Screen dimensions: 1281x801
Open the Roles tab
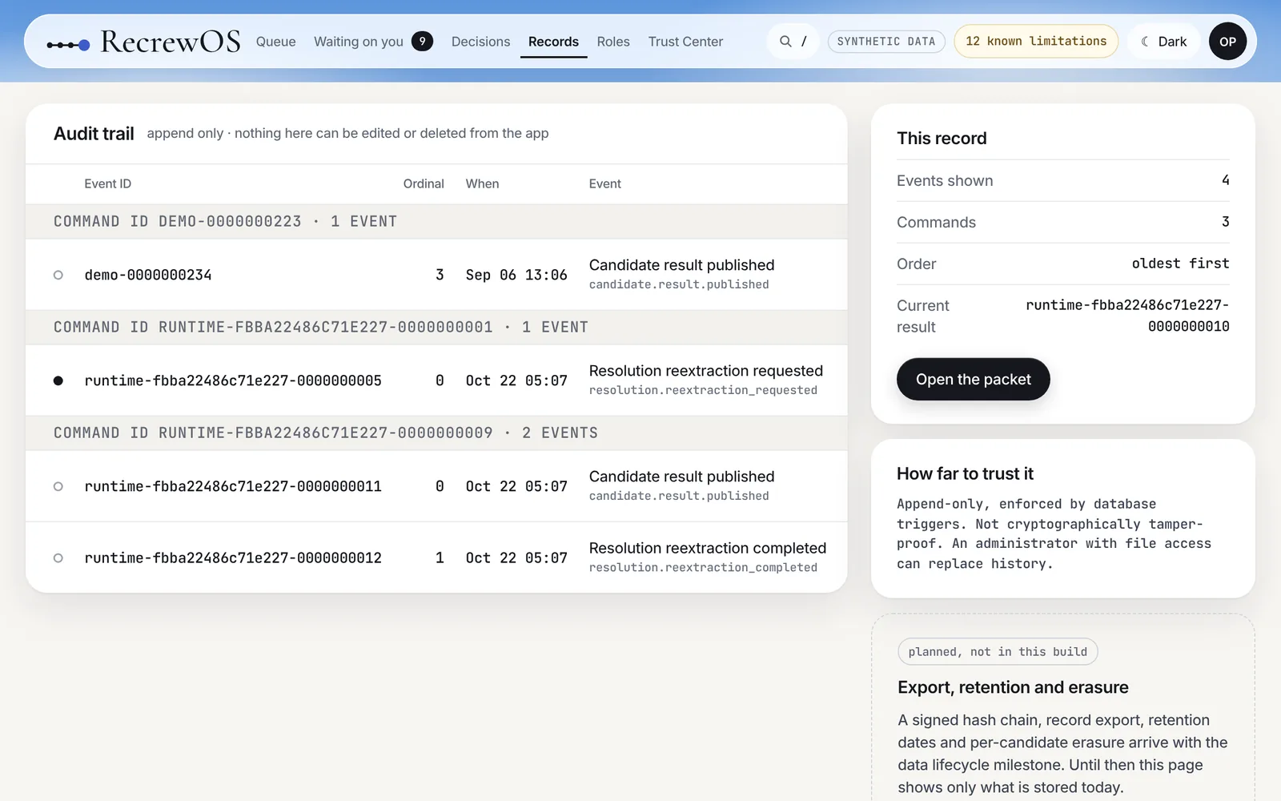click(x=613, y=42)
